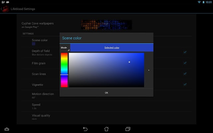Click the Selected color link

click(x=112, y=48)
